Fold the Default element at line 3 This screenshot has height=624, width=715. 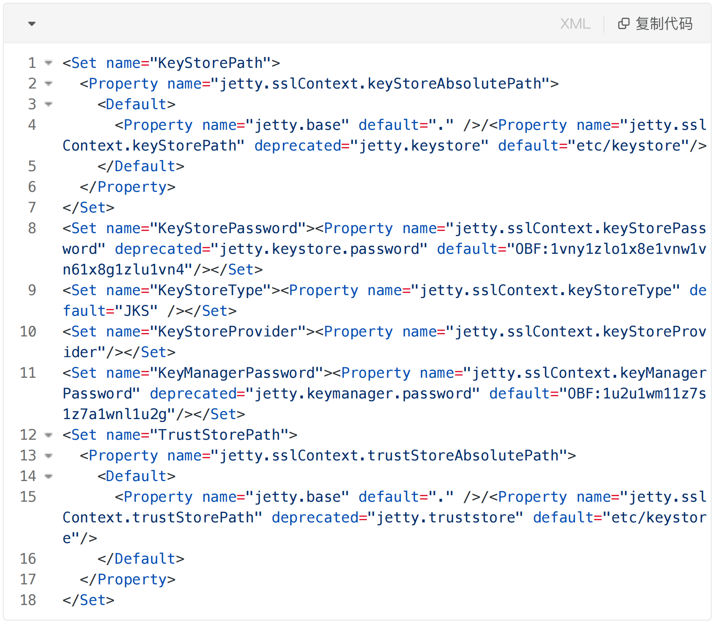pos(49,104)
